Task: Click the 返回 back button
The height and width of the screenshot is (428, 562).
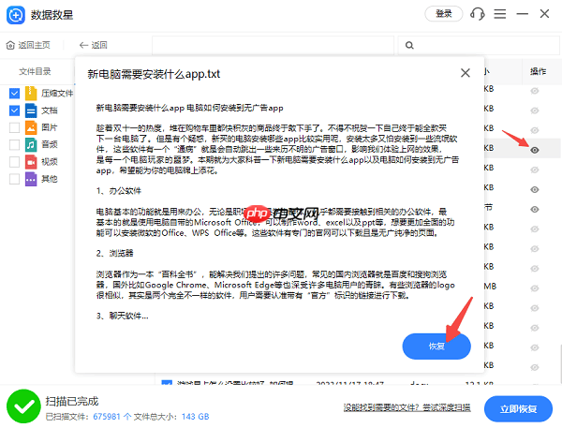Action: 93,45
